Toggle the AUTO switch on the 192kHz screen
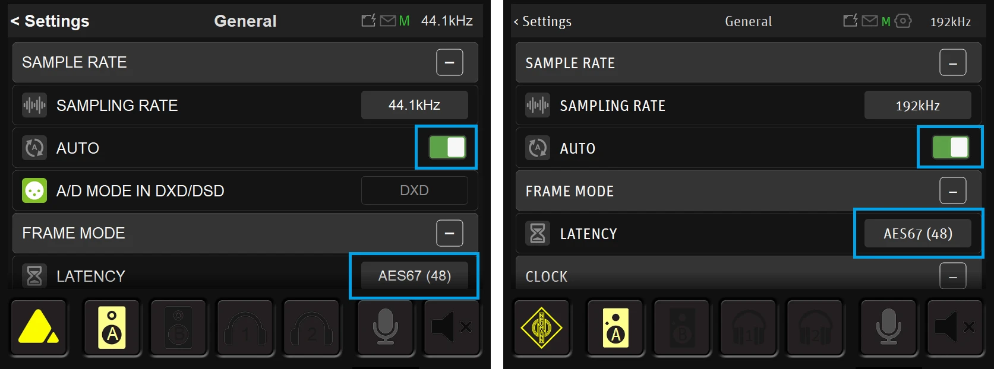 (951, 147)
